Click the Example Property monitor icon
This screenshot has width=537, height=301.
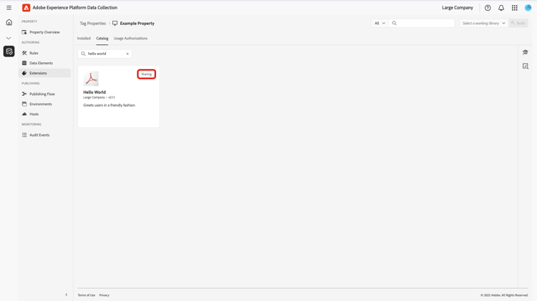click(x=115, y=24)
